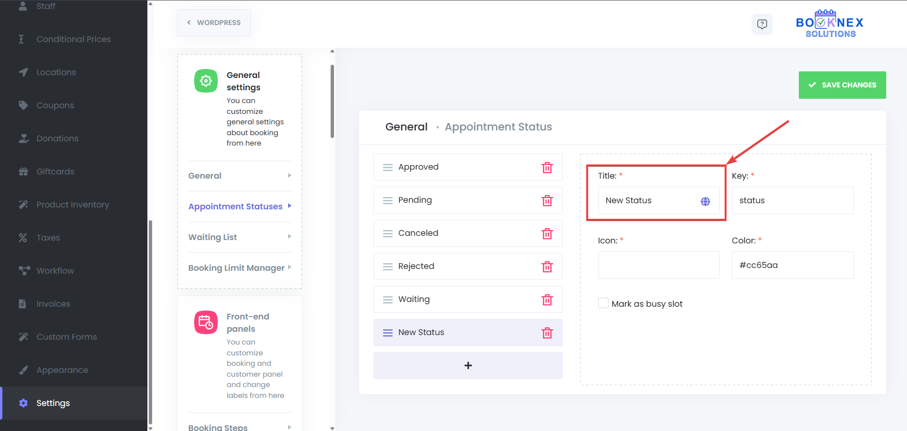The image size is (907, 431).
Task: Delete the New Status entry
Action: click(547, 333)
